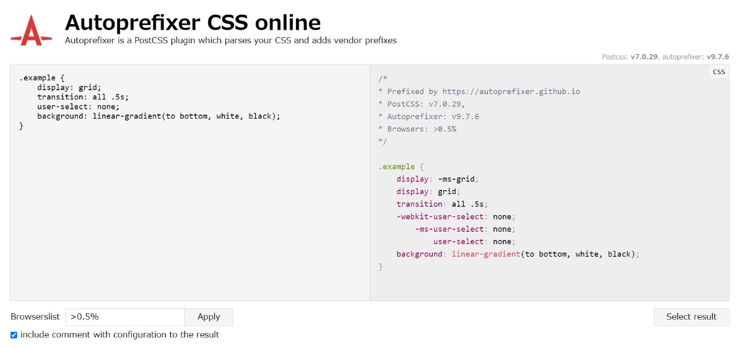Click the '* Browsers: >0.5%' comment line
The image size is (743, 348).
click(x=417, y=129)
